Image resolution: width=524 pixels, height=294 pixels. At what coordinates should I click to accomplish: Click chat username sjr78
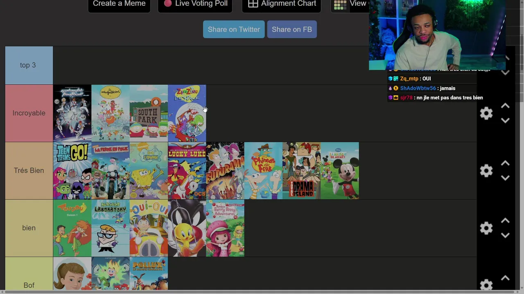click(x=406, y=98)
